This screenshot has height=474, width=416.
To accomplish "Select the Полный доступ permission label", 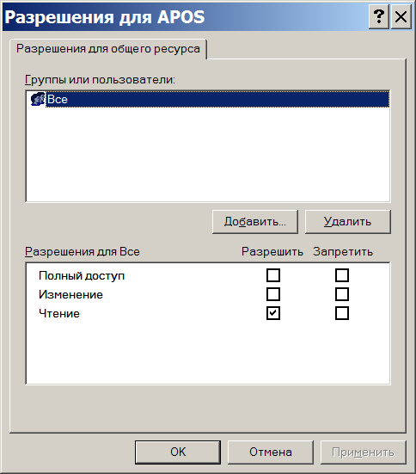I will coord(82,275).
